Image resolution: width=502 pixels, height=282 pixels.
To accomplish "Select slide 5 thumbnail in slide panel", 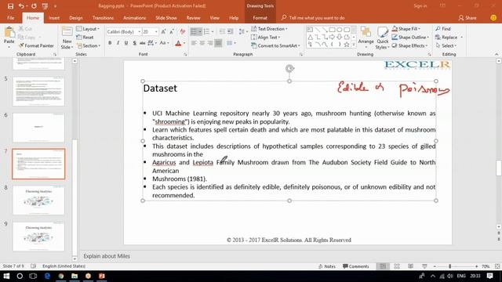I will [x=38, y=91].
